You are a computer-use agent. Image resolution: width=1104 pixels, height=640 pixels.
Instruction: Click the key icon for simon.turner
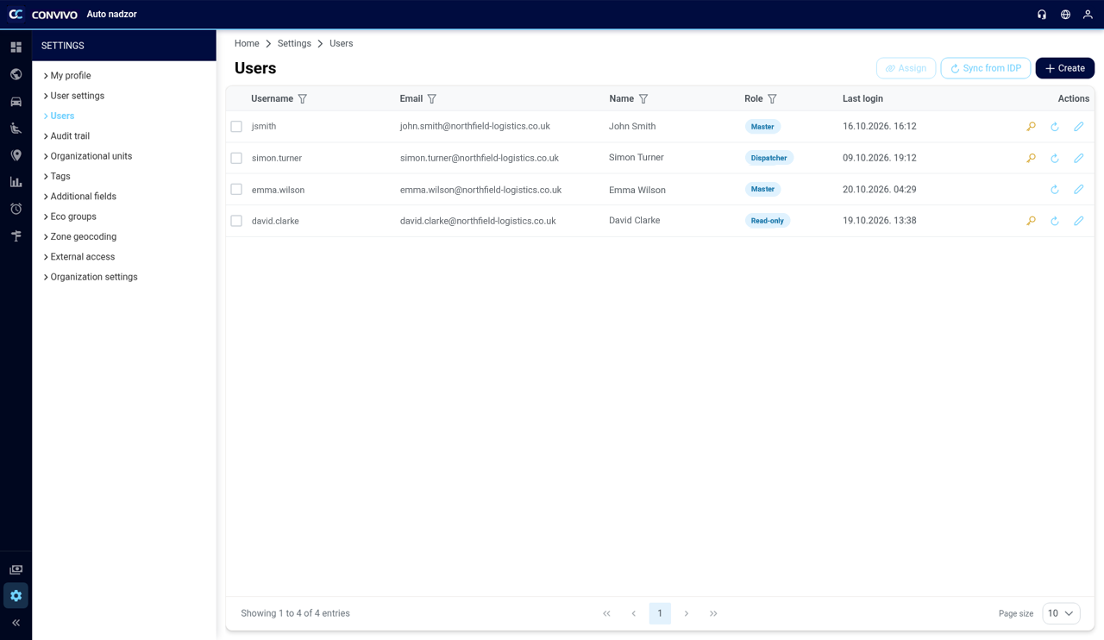(x=1031, y=158)
